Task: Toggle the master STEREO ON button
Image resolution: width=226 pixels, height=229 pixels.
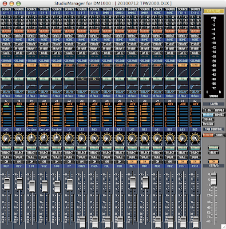Action: 213,161
